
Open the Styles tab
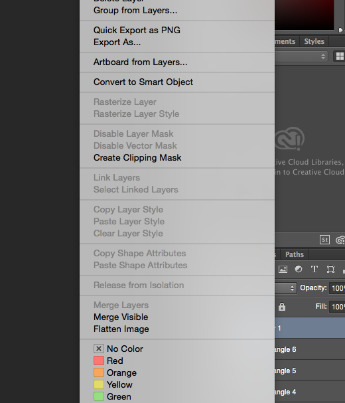pos(314,41)
